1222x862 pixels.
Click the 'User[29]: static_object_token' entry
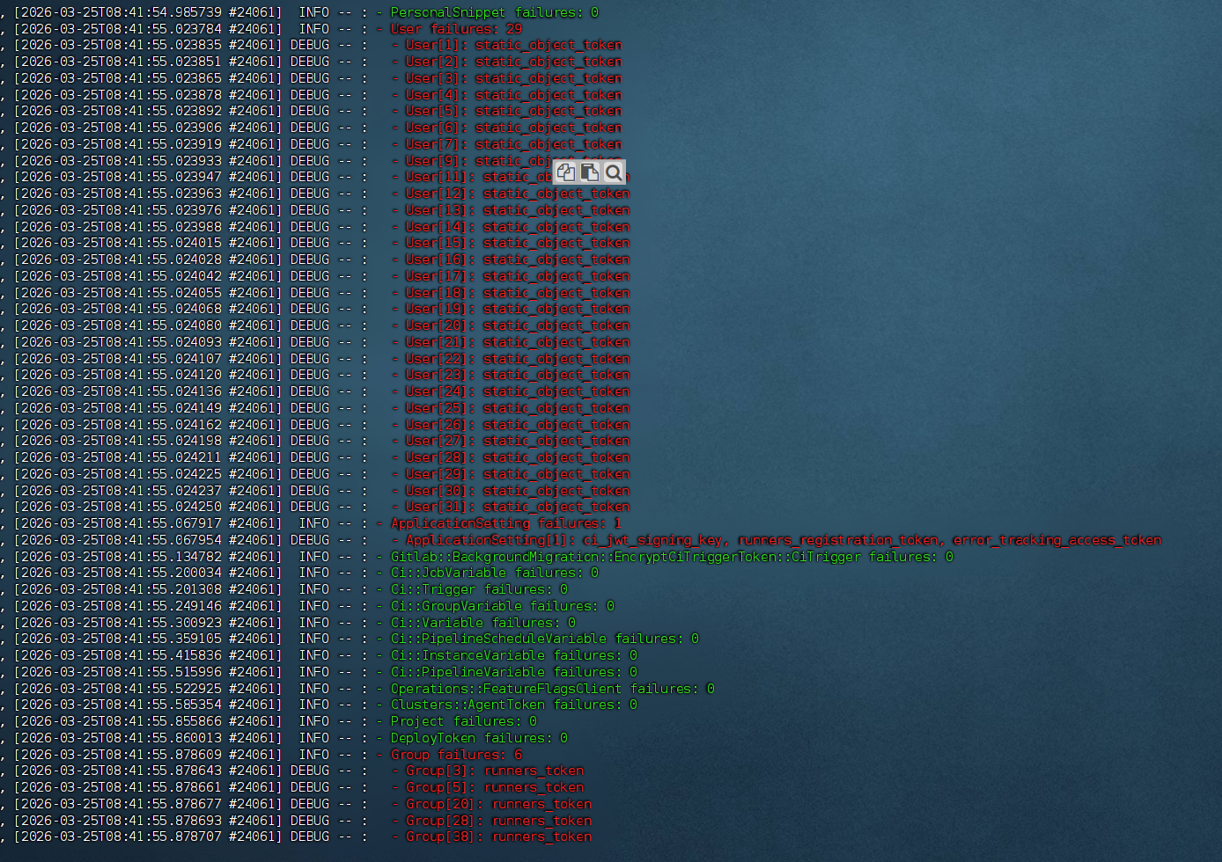tap(518, 474)
